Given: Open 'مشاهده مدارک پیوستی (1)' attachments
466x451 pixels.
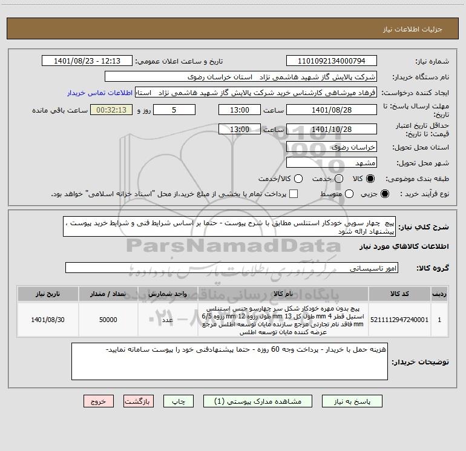Looking at the screenshot, I should click(x=258, y=401).
